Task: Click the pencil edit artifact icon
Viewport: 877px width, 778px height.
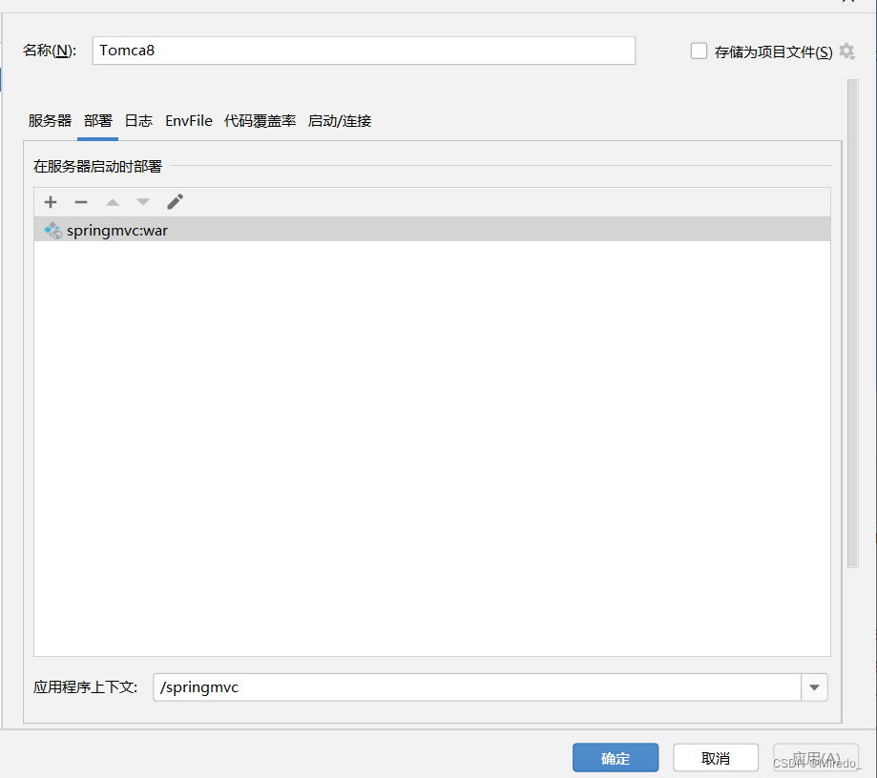Action: pos(175,202)
